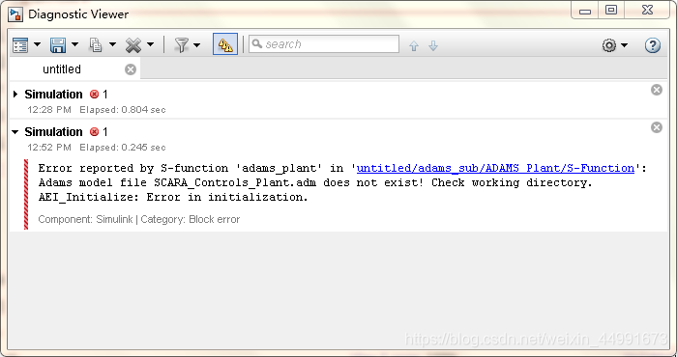Open the filter dropdown arrow

(x=197, y=44)
